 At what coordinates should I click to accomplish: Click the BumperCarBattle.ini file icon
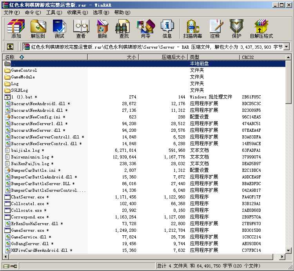(x=7, y=170)
